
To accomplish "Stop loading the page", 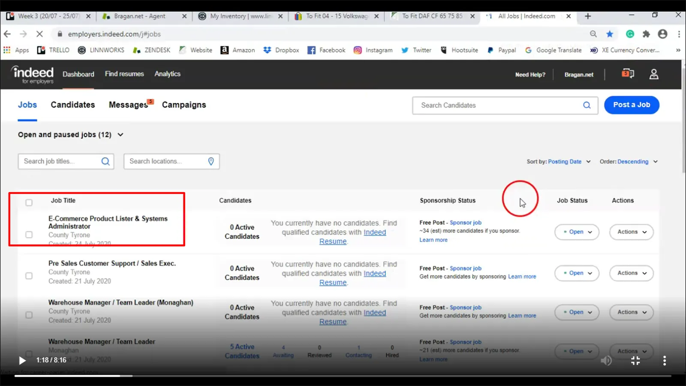I will click(x=39, y=34).
